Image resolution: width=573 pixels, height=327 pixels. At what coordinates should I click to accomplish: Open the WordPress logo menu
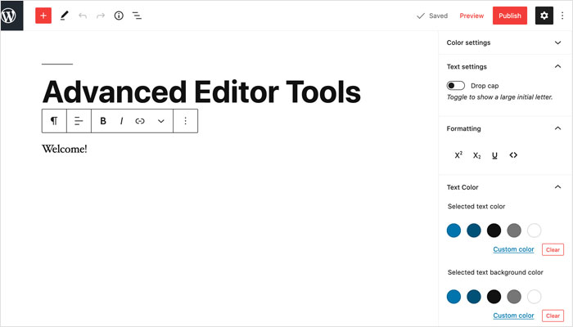tap(11, 16)
